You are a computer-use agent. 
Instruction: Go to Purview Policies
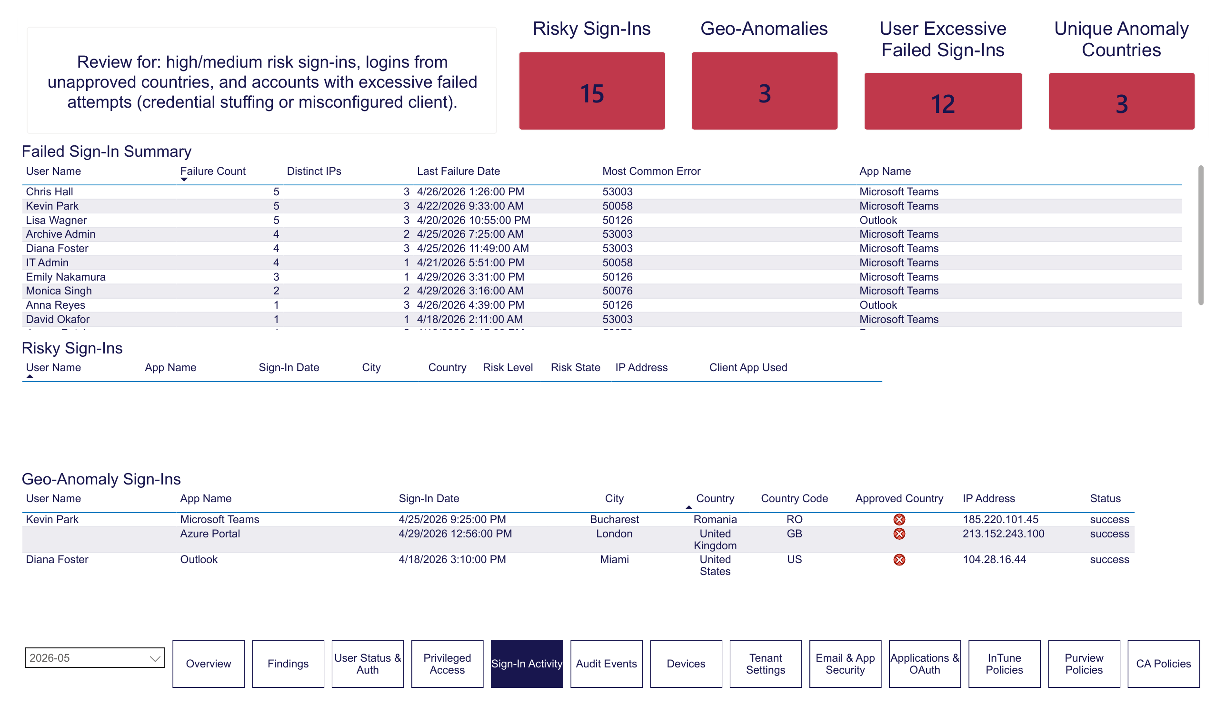click(x=1084, y=663)
